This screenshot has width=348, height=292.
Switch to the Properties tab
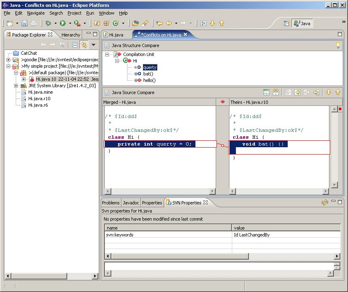(x=152, y=203)
